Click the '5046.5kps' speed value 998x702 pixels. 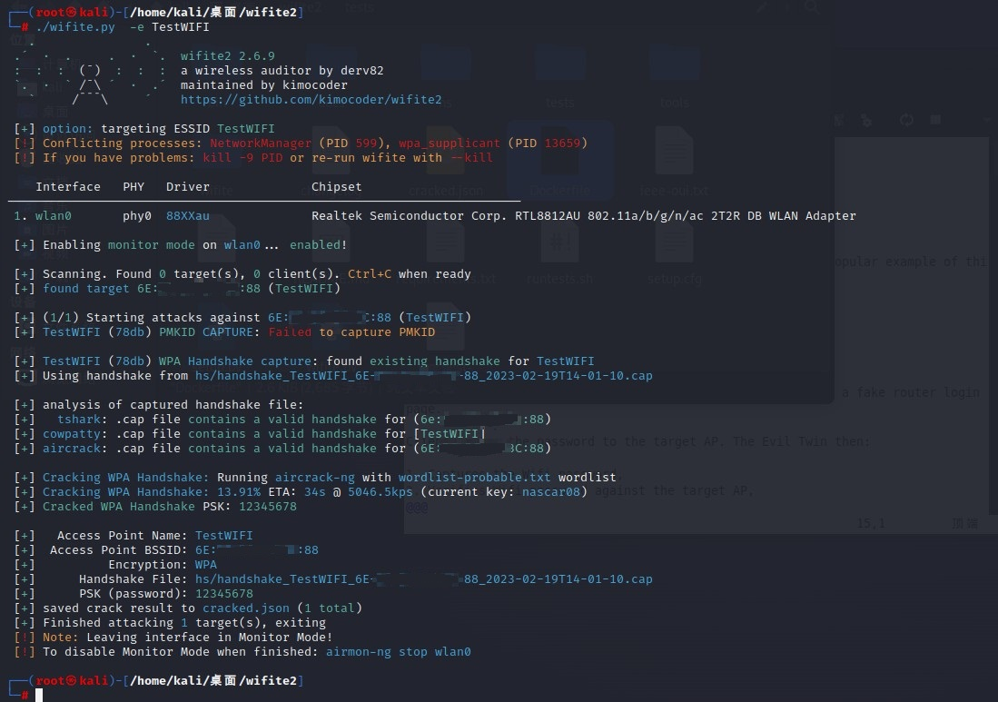pos(380,492)
